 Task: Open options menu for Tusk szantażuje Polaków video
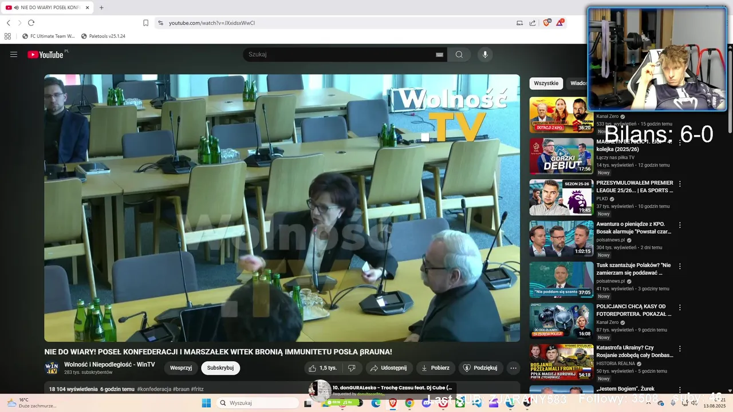click(680, 267)
